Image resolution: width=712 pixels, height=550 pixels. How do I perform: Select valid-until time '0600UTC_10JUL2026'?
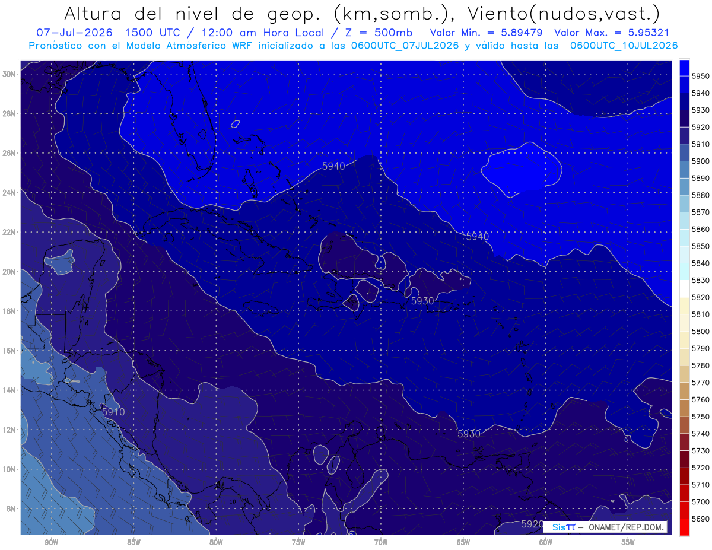click(x=624, y=46)
